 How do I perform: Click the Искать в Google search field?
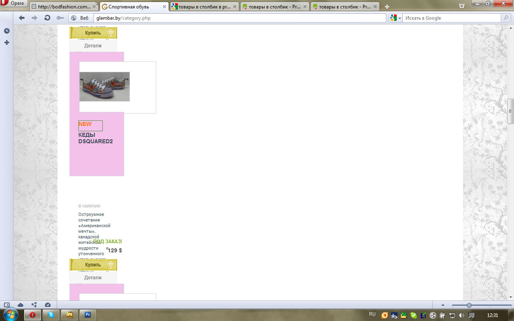[452, 18]
